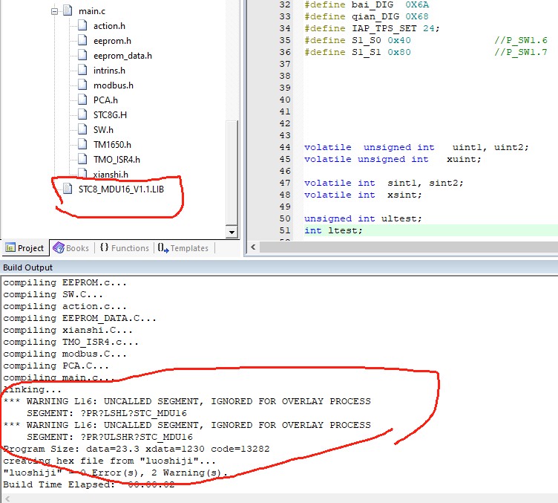The image size is (558, 503).
Task: Select STC8_MDU16_V1.1.LIB library entry
Action: click(121, 189)
